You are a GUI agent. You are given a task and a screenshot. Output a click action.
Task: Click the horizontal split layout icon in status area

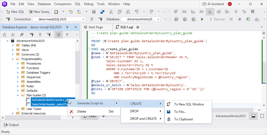point(254,116)
